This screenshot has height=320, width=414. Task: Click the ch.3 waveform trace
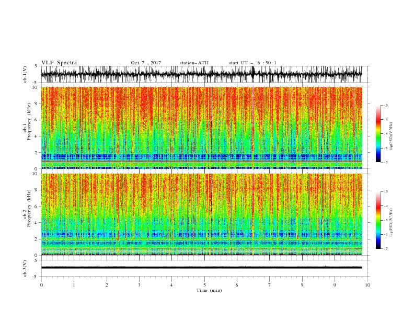[201, 268]
